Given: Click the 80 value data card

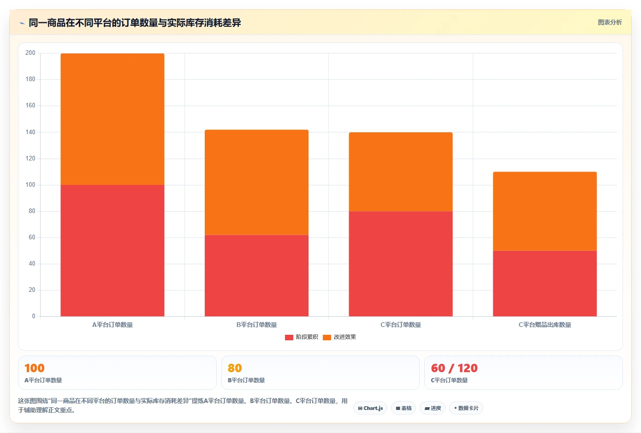Looking at the screenshot, I should click(320, 373).
